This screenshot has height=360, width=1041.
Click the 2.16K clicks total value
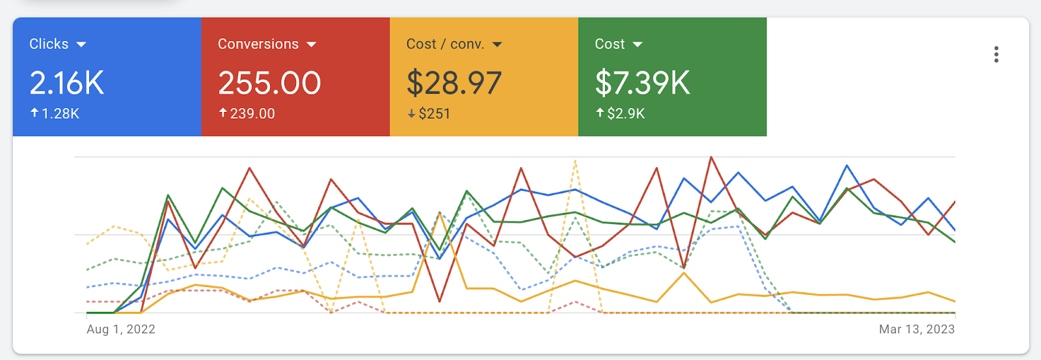[67, 83]
